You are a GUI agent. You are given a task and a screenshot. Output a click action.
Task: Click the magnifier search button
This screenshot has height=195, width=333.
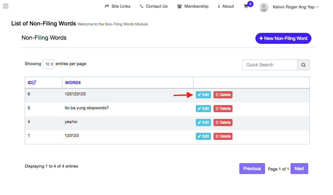pyautogui.click(x=303, y=65)
